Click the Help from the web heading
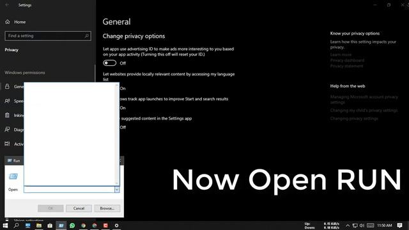This screenshot has height=230, width=409. click(x=348, y=86)
